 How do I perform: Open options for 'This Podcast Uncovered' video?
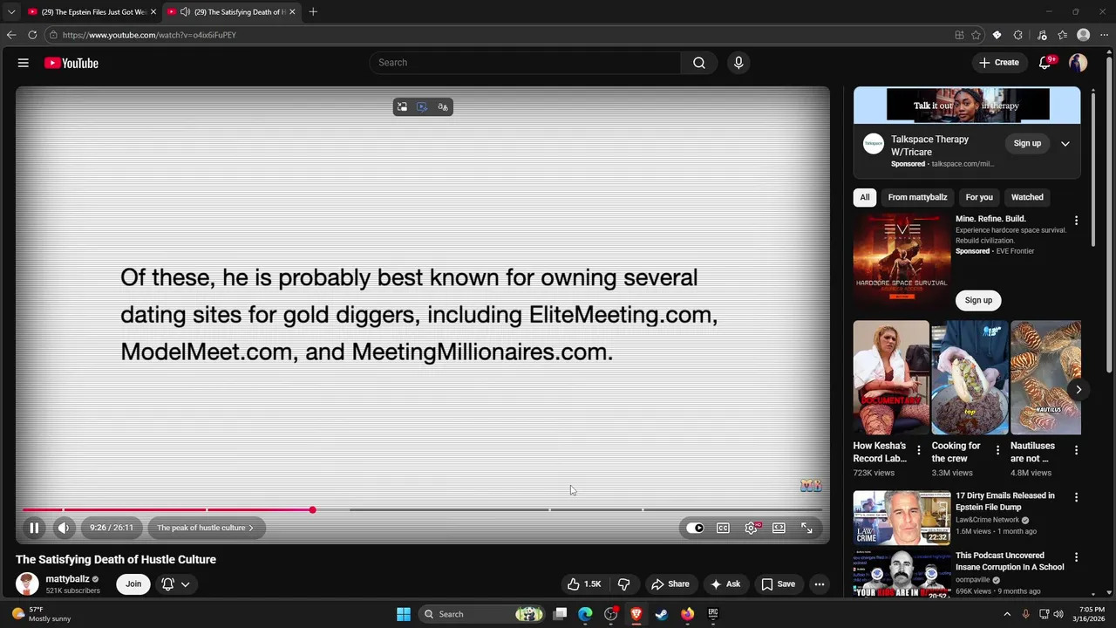coord(1076,557)
